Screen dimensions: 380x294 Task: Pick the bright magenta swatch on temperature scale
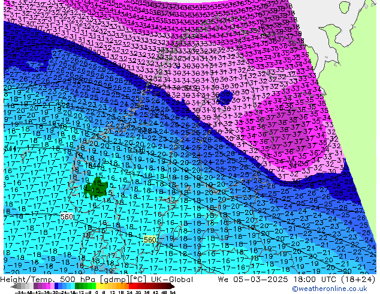click(x=48, y=286)
